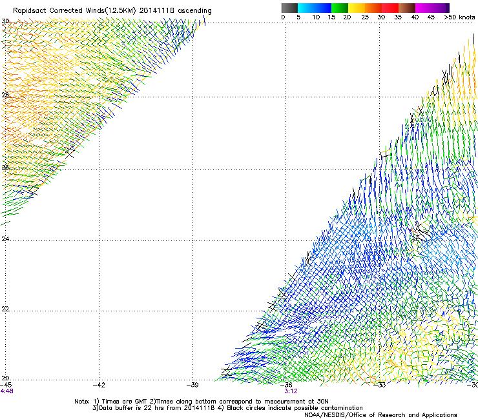Click the 'NOAA/NESDIS/Office of Research and Applications' credit
Viewport: 478px width, 419px height.
click(380, 415)
